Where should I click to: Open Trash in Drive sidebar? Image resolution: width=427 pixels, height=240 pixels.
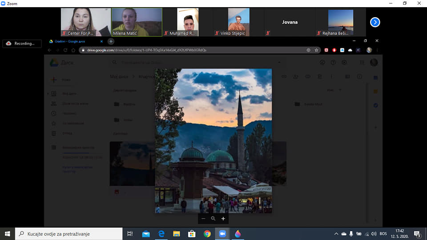coord(62,133)
